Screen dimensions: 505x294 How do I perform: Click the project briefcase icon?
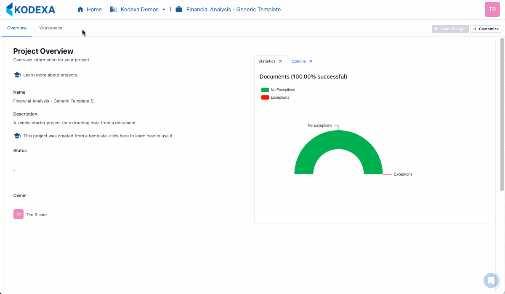(179, 9)
